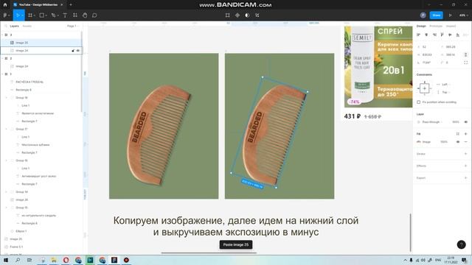Align selection vertical centers
Image resolution: width=472 pixels, height=265 pixels.
click(x=450, y=35)
